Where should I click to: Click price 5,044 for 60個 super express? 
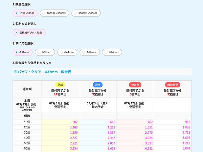coord(186,148)
